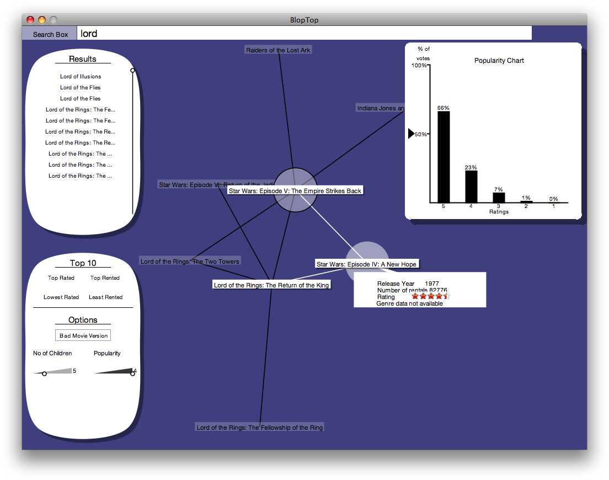Show Lowest Rated movies
Image resolution: width=609 pixels, height=480 pixels.
point(61,297)
